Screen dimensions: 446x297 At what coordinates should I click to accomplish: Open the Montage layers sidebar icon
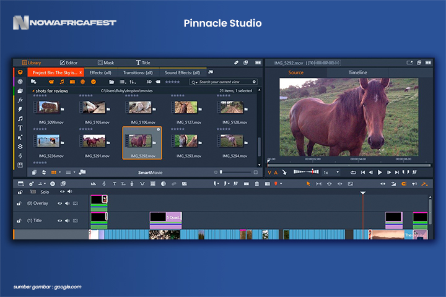tap(20, 147)
